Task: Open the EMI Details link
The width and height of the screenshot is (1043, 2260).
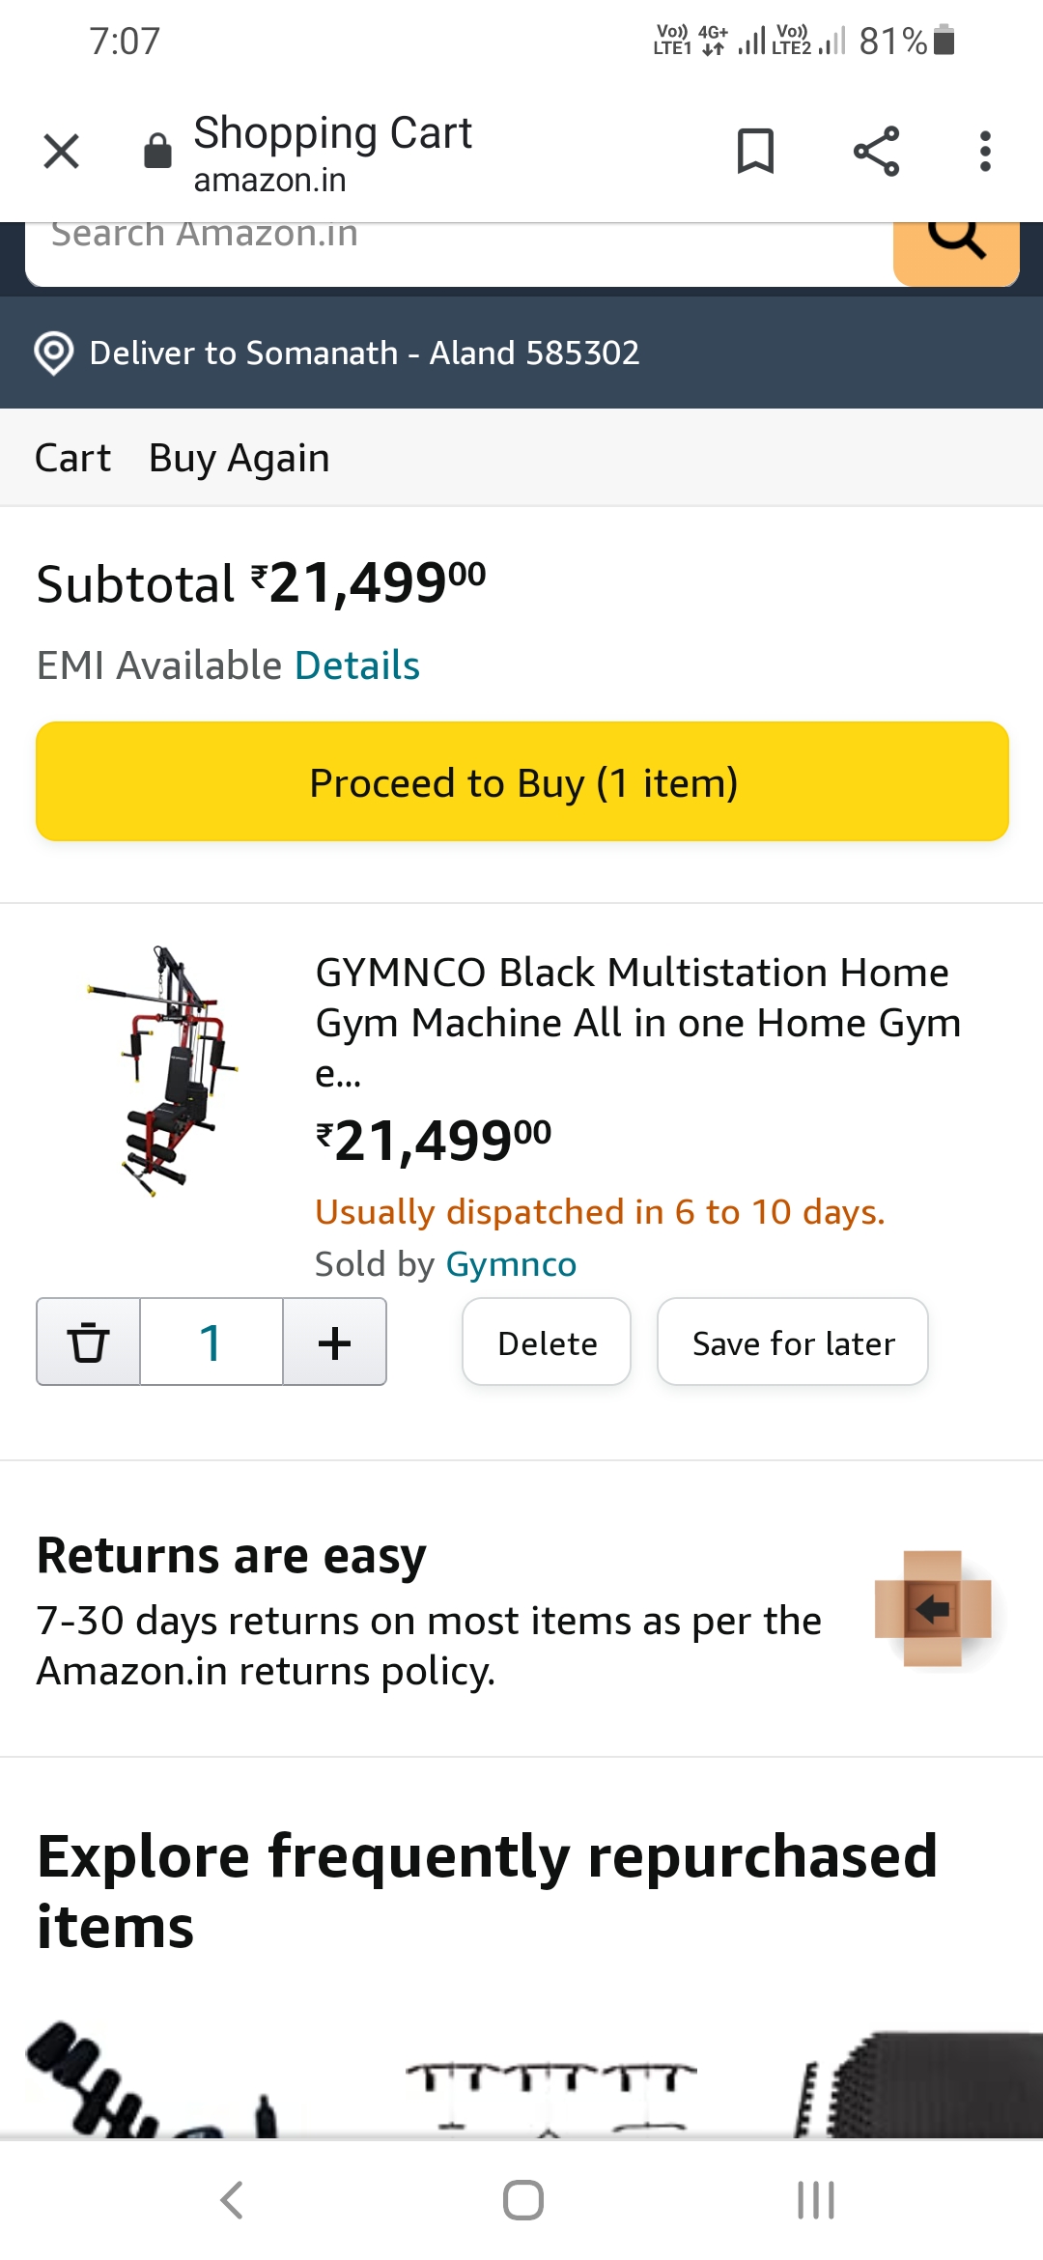Action: pyautogui.click(x=356, y=665)
